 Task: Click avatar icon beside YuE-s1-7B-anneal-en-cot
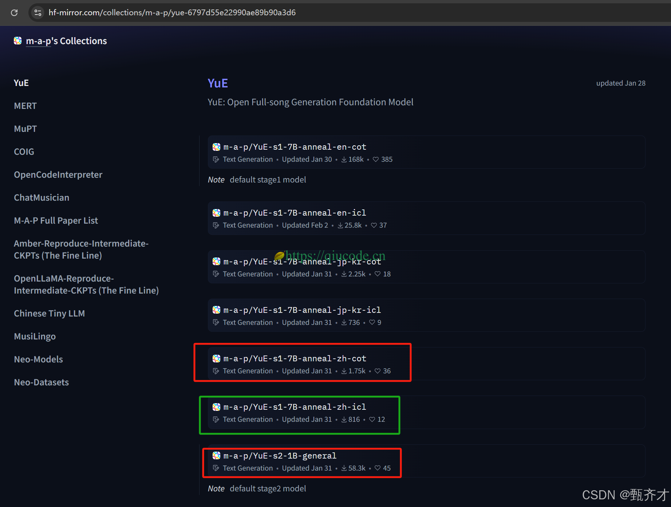[217, 147]
